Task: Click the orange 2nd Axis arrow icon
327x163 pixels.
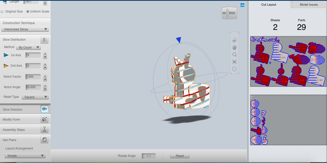Action: pos(6,66)
